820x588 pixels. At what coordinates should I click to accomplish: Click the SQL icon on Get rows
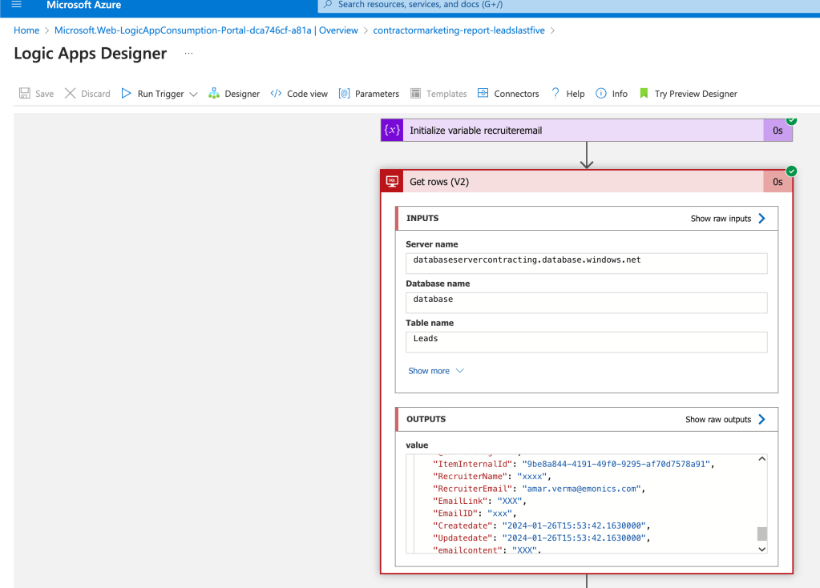(392, 181)
